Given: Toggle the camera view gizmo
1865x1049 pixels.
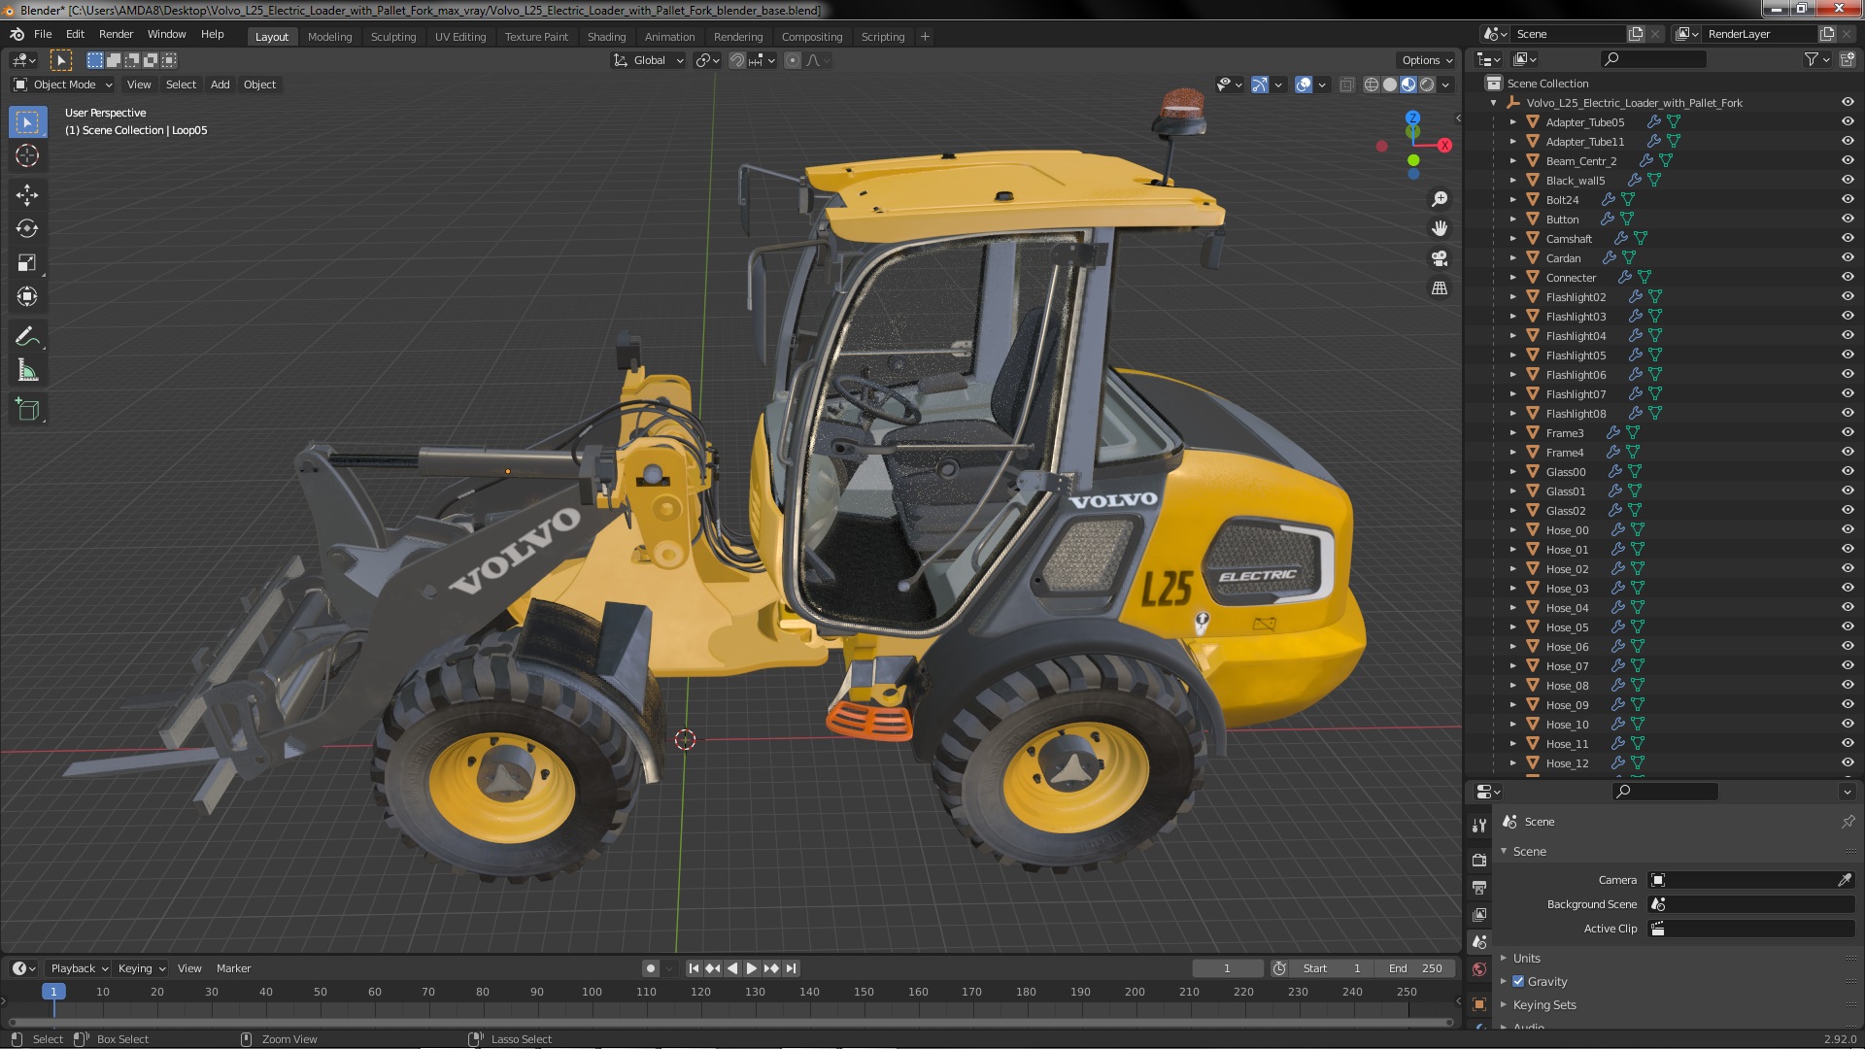Looking at the screenshot, I should coord(1440,258).
